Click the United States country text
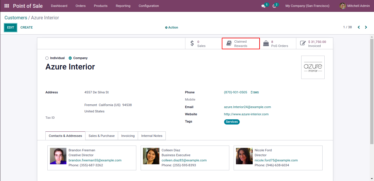This screenshot has height=181, width=374. click(x=94, y=112)
